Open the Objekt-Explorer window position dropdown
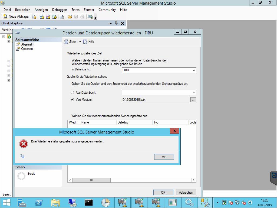The height and width of the screenshot is (208, 277). click(x=111, y=23)
